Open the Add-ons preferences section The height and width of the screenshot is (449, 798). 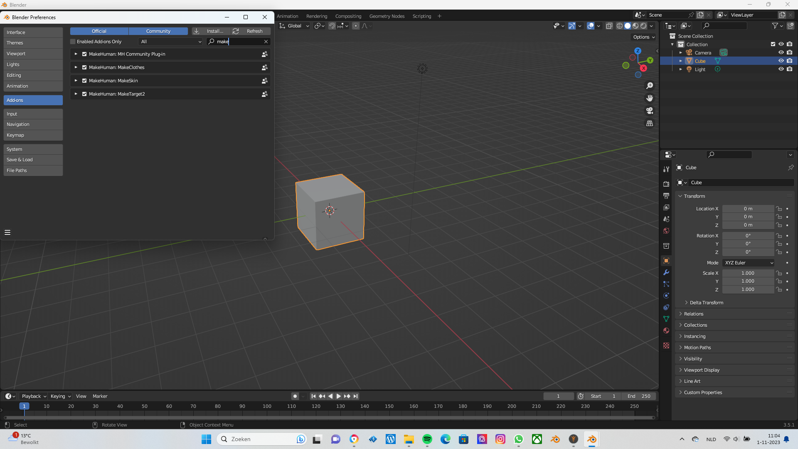[x=33, y=100]
